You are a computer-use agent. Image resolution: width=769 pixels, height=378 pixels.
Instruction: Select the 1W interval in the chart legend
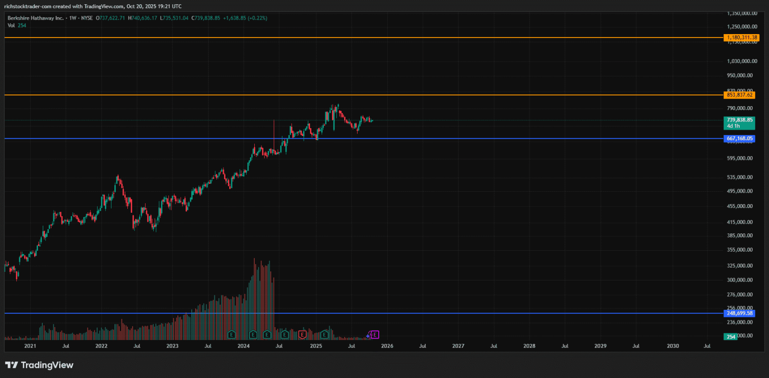73,18
